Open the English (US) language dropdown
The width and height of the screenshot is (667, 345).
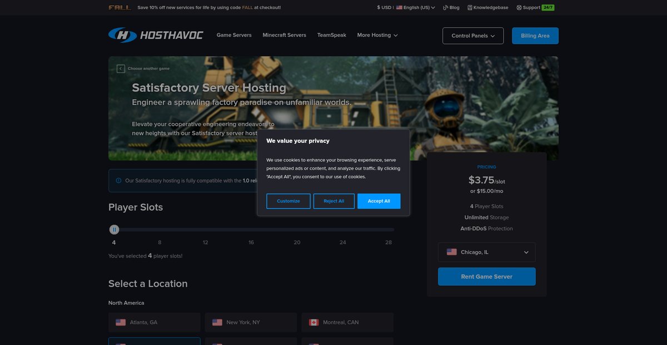pos(416,8)
